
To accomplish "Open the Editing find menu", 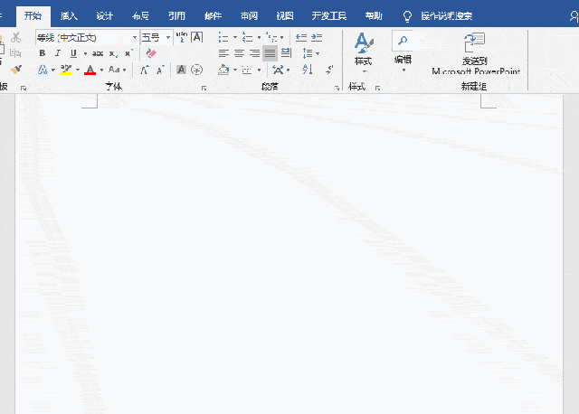I will (x=403, y=52).
